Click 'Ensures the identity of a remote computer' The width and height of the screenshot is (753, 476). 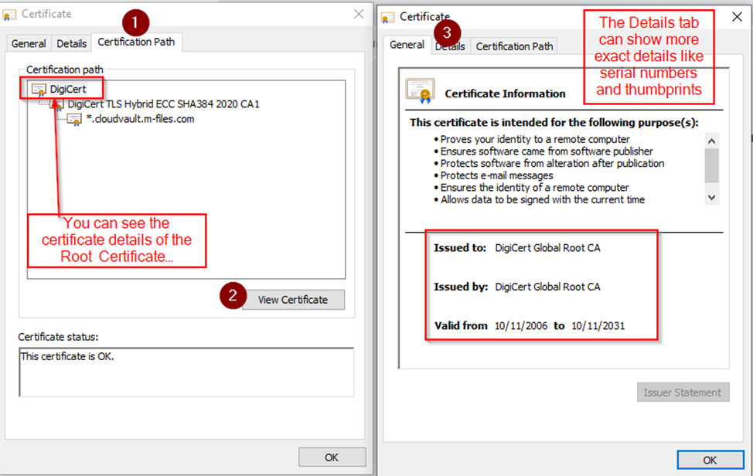pos(534,188)
